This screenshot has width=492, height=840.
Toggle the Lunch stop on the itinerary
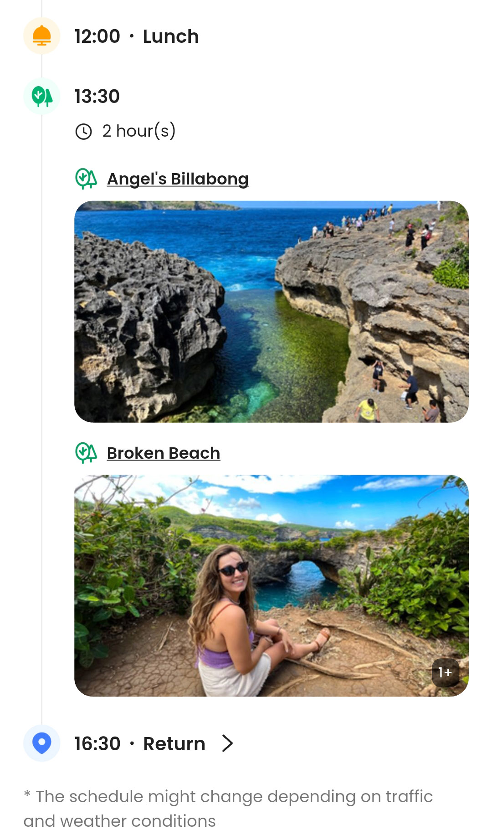click(x=41, y=36)
